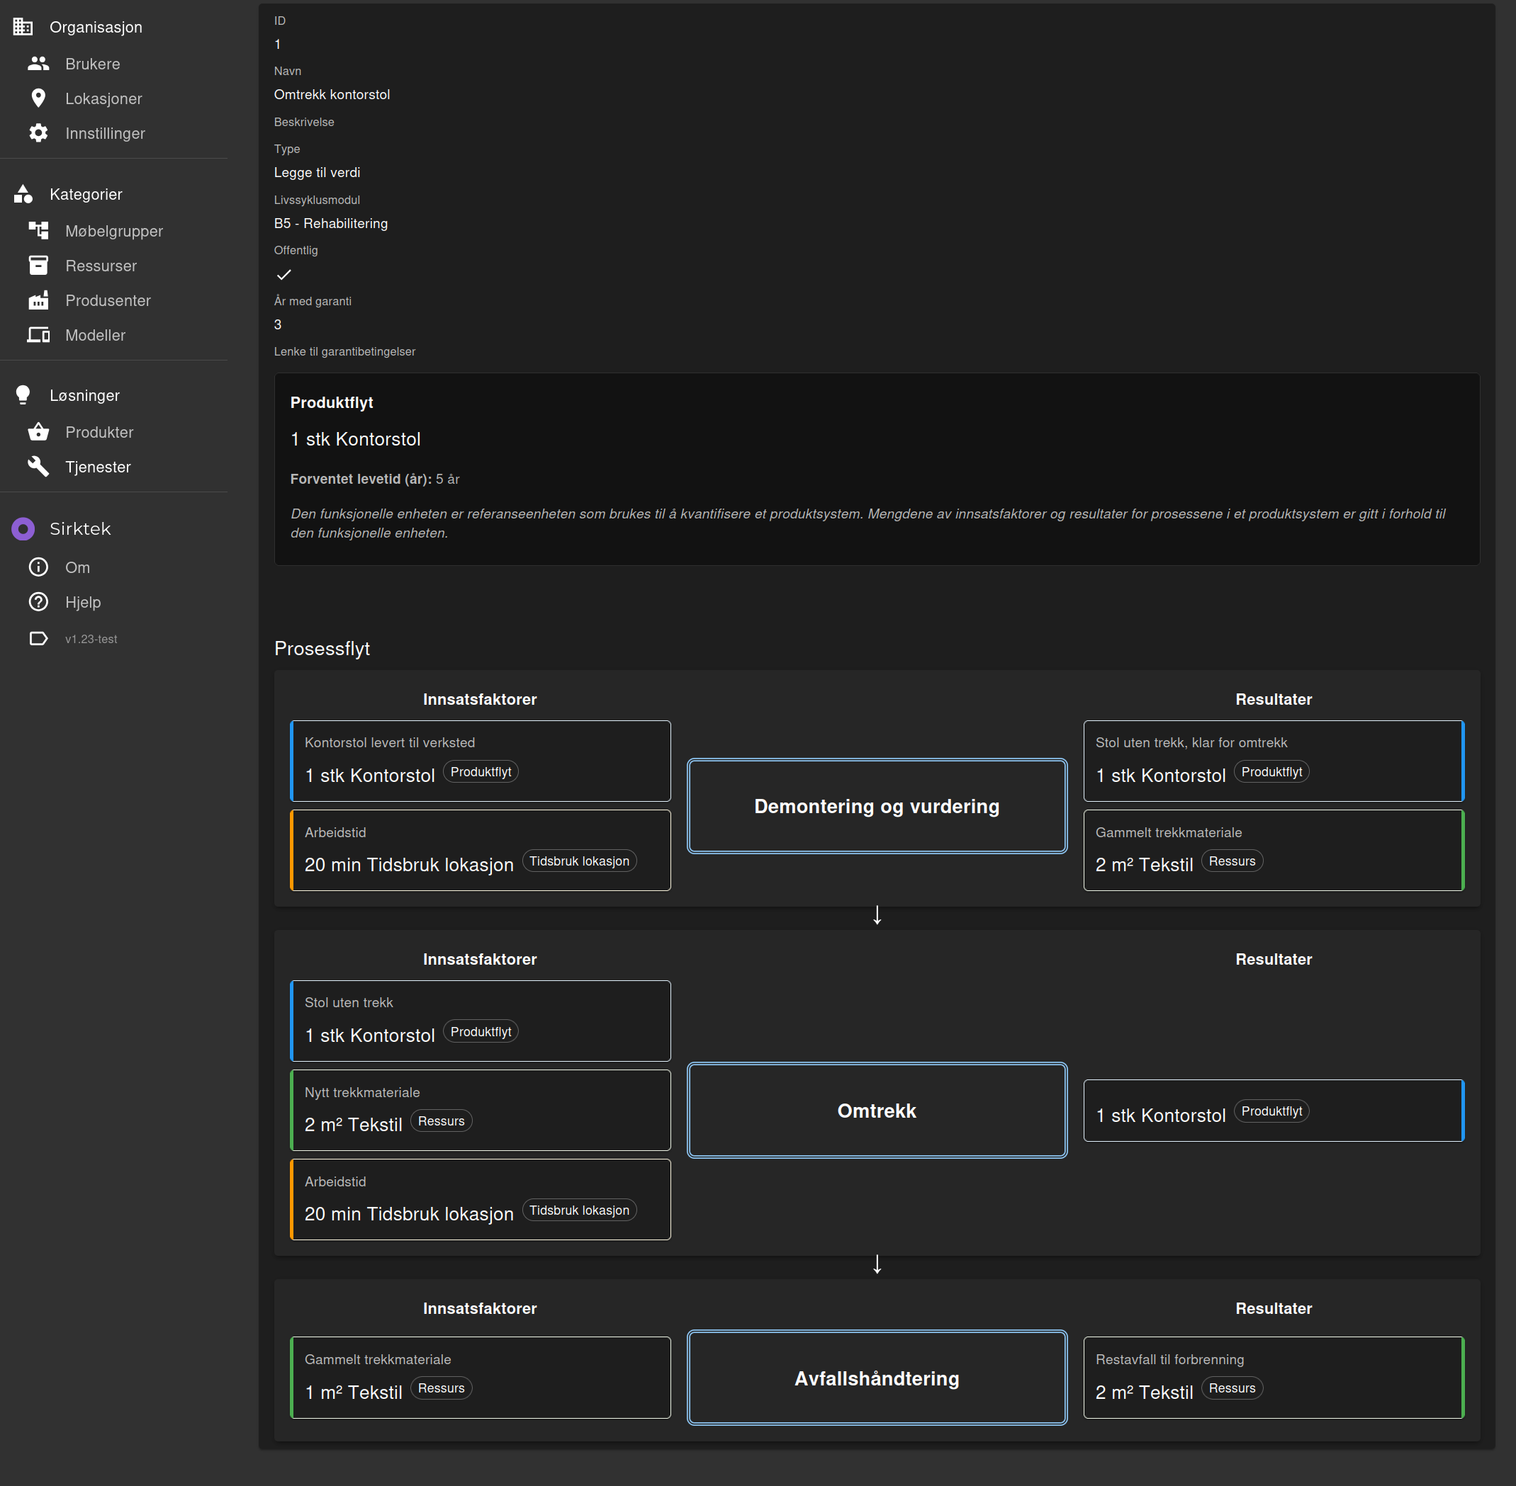Click the Modeller devices icon

38,335
